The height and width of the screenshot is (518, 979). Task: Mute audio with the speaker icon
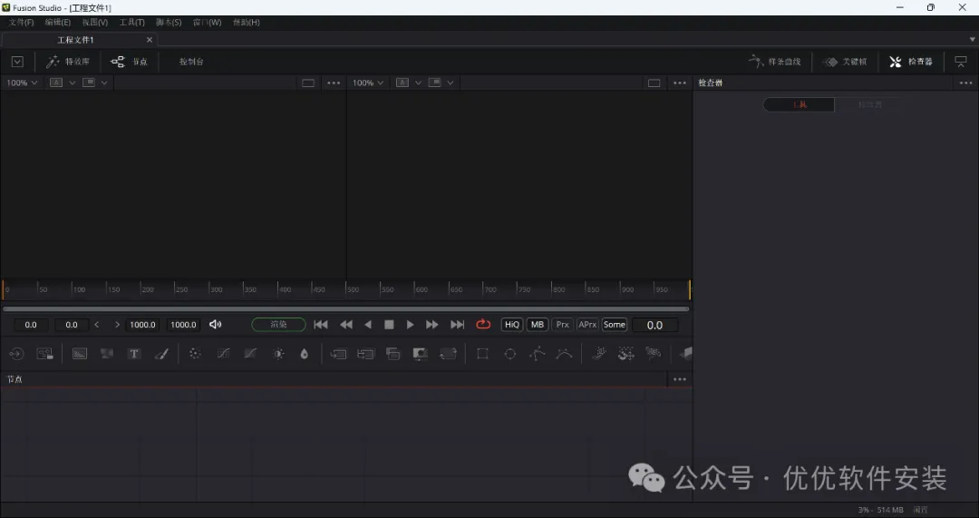point(216,324)
